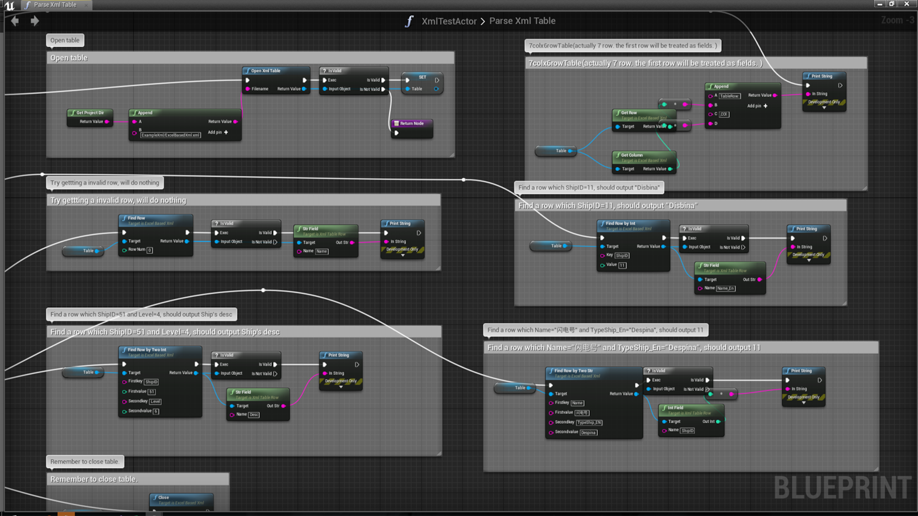The height and width of the screenshot is (516, 918).
Task: Click the SET node's Table input pin
Action: click(408, 89)
